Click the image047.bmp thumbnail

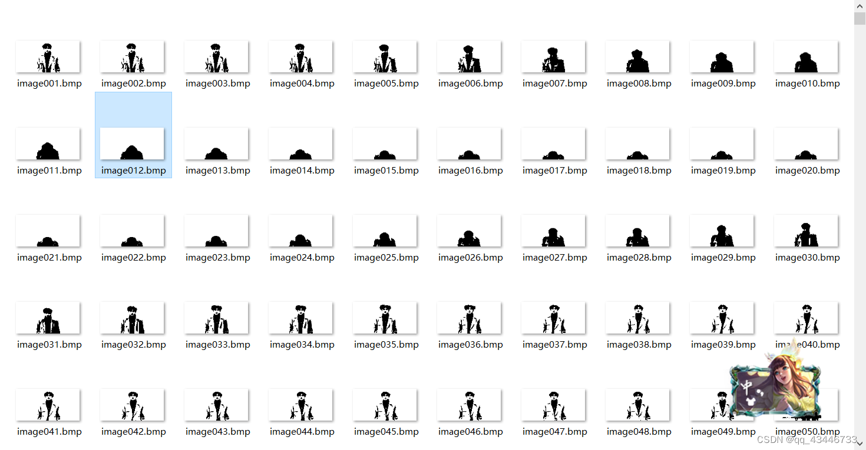click(553, 405)
